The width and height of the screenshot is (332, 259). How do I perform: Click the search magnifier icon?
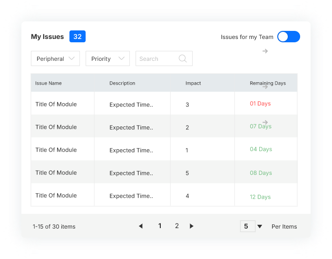click(183, 58)
